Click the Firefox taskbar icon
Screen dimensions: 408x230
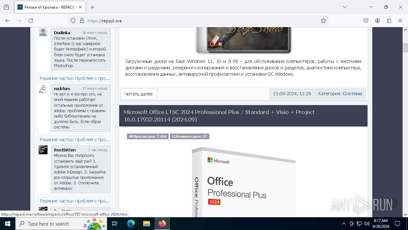click(162, 224)
